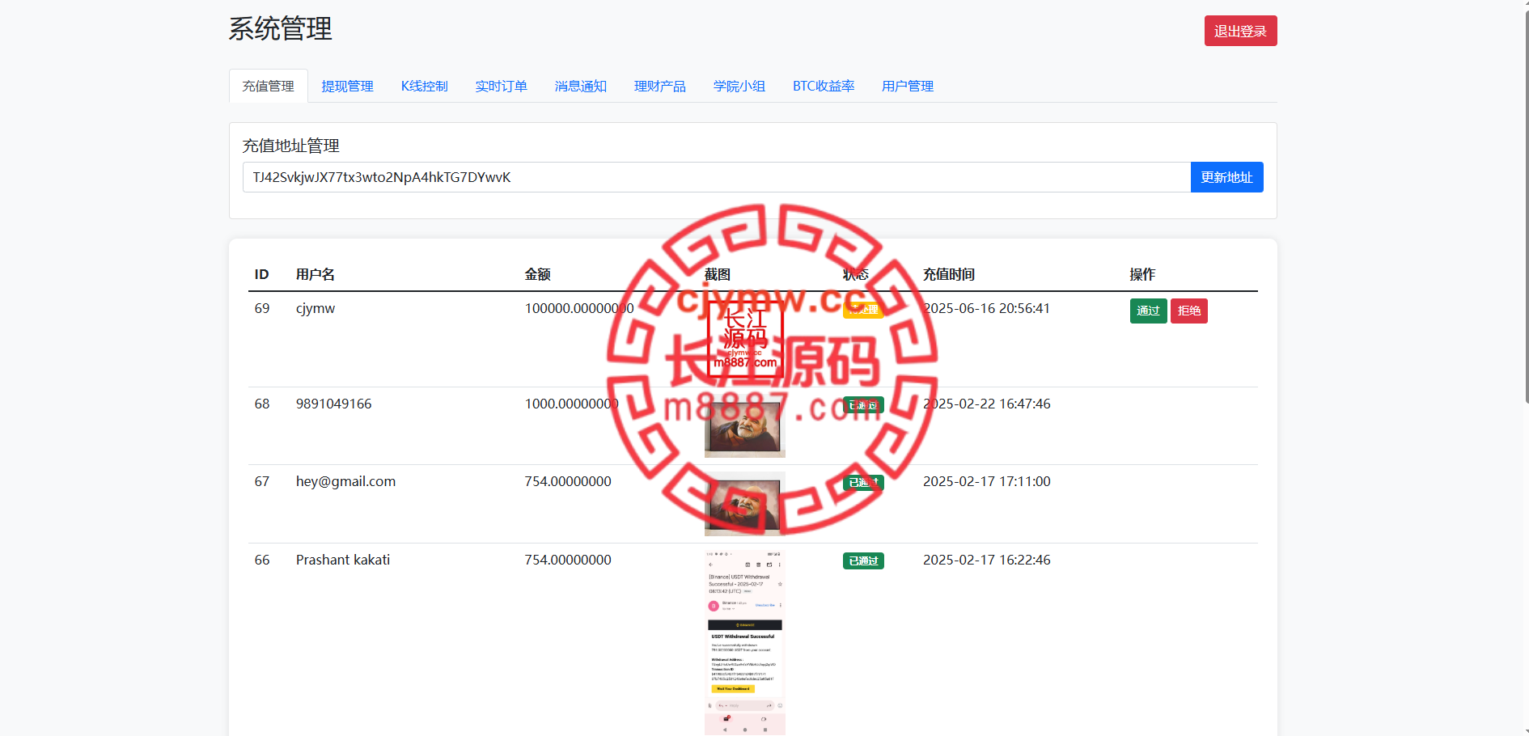The image size is (1529, 736).
Task: Open the 用户管理 tab
Action: (908, 86)
